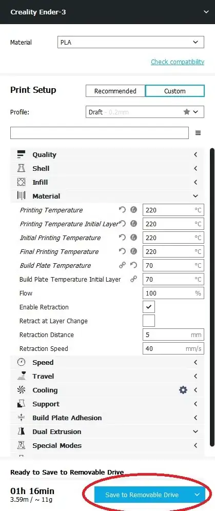Collapse the Material settings section
Viewport: 215px width, 511px height.
pos(107,196)
